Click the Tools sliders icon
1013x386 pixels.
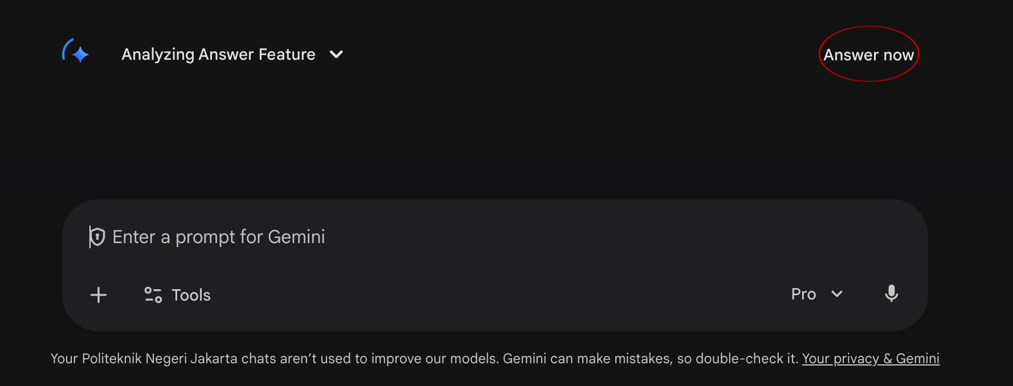click(153, 295)
